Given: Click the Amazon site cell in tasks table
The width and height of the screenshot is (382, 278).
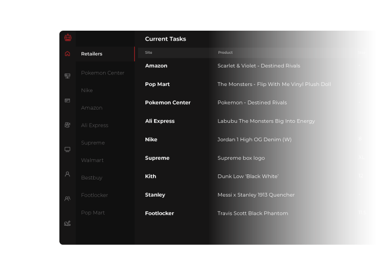Looking at the screenshot, I should [156, 66].
